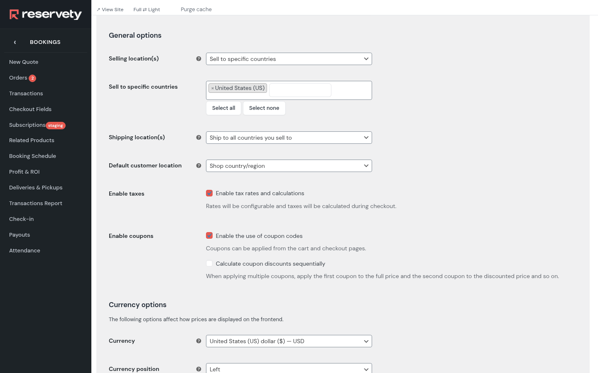Show help tooltip for Currency

pyautogui.click(x=199, y=341)
